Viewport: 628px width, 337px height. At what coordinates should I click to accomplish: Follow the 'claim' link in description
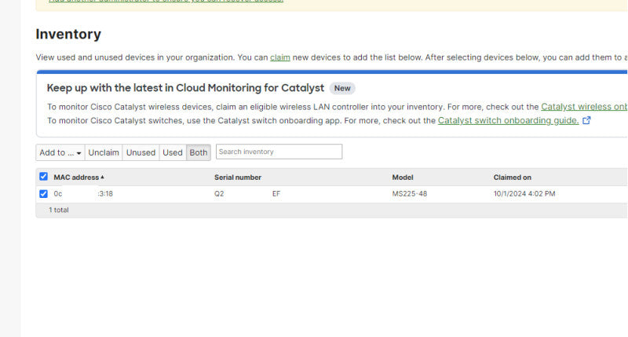pyautogui.click(x=280, y=57)
